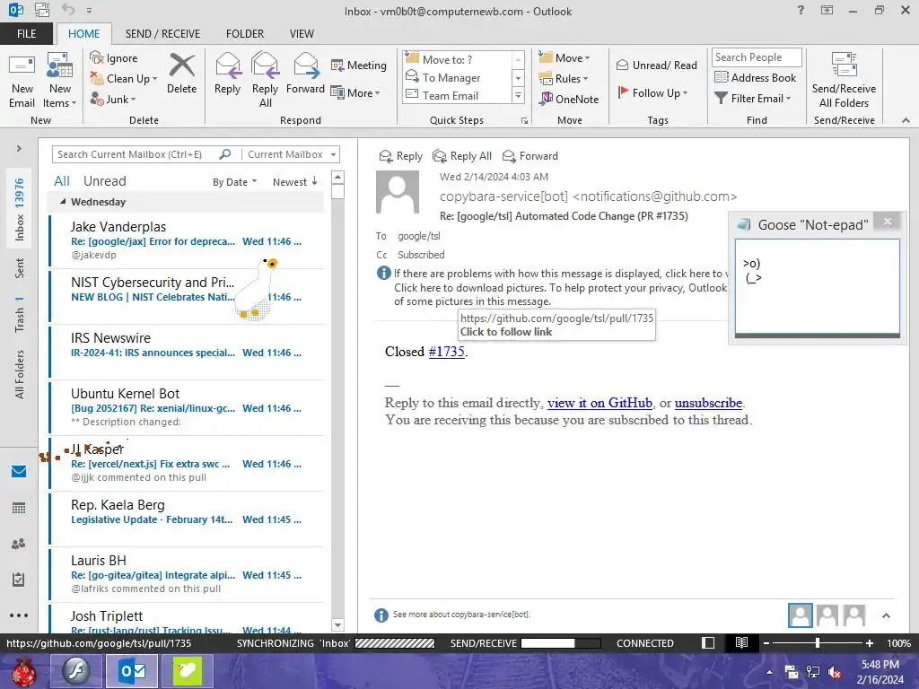Open the Address Book
This screenshot has width=919, height=689.
click(x=755, y=77)
